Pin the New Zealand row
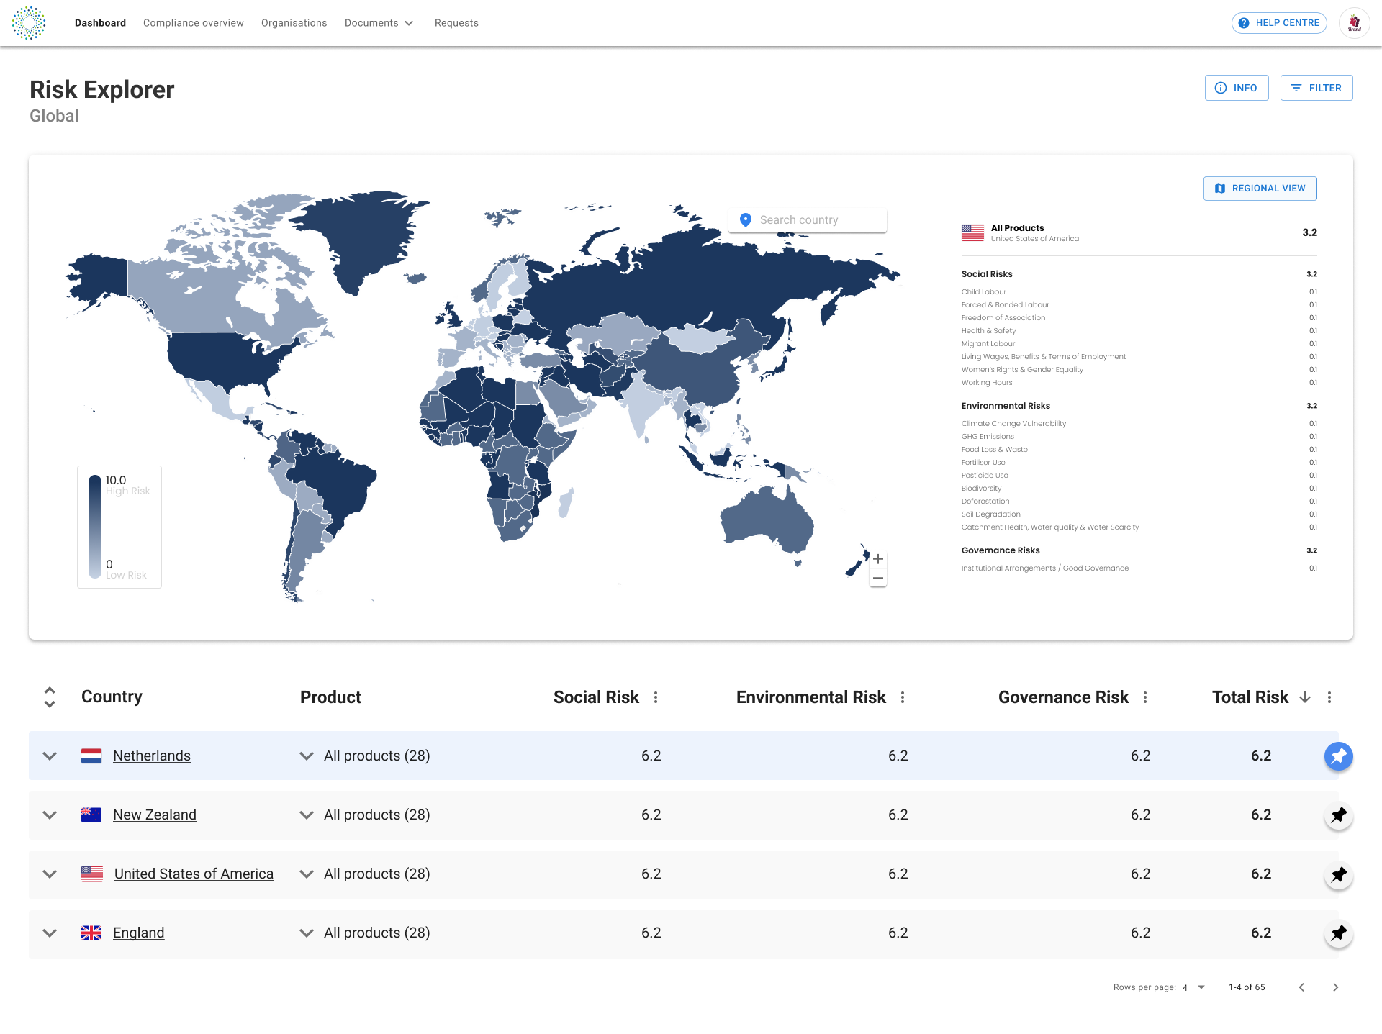 point(1338,815)
